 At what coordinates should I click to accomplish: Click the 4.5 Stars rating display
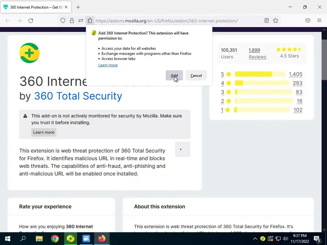click(x=289, y=53)
